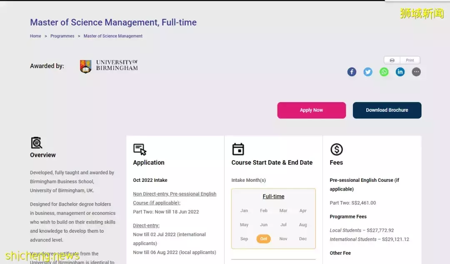Share via WhatsApp icon
Viewport: 450px width, 264px height.
384,72
